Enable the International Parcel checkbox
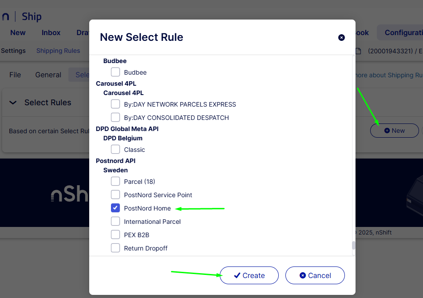 click(x=115, y=221)
